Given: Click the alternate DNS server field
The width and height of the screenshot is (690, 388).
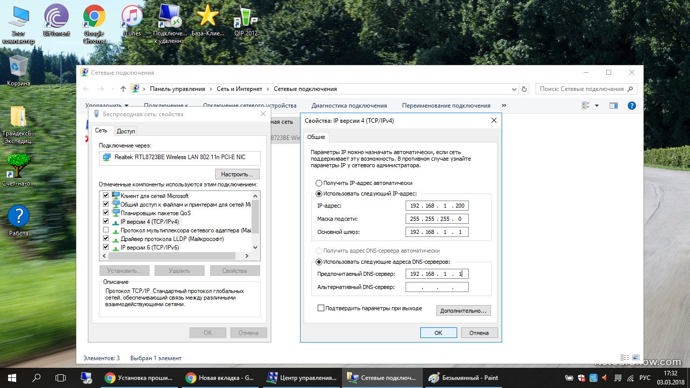Looking at the screenshot, I should pyautogui.click(x=437, y=287).
